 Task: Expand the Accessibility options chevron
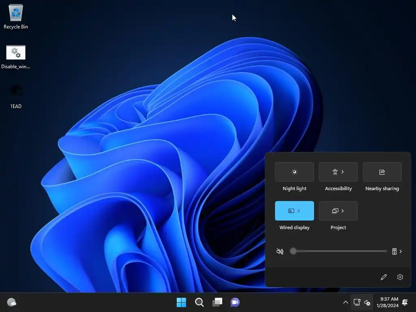click(342, 172)
